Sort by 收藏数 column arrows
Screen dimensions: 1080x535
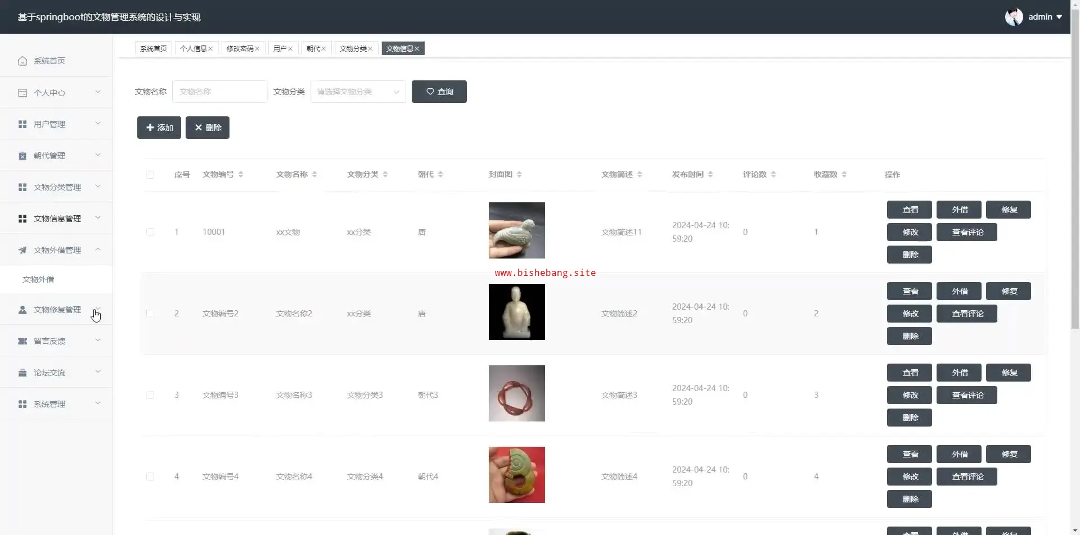coord(844,174)
